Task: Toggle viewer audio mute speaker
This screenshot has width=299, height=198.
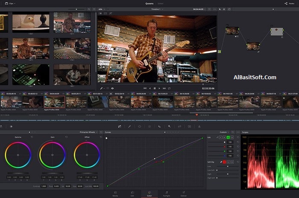Action: click(x=112, y=89)
